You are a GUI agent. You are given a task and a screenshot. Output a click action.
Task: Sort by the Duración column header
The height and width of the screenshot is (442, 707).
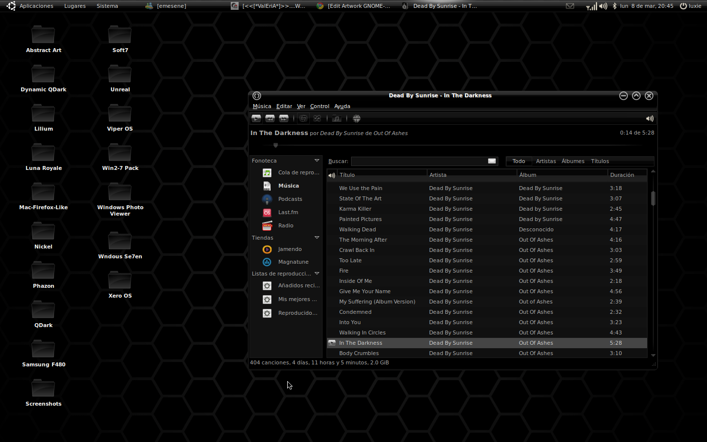627,175
